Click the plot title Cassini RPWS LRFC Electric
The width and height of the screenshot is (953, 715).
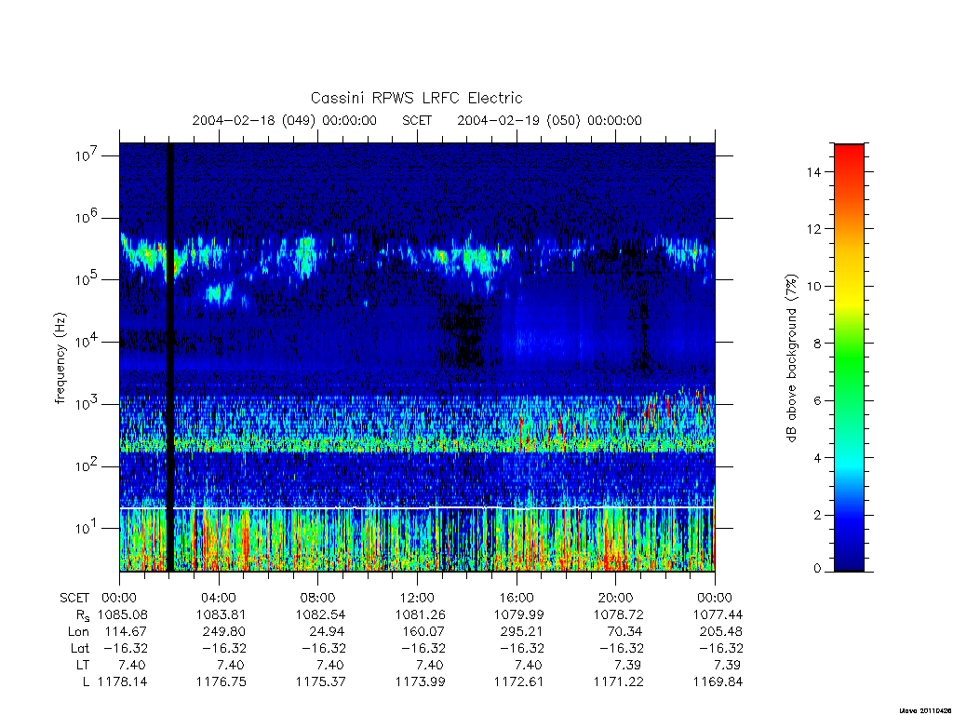tap(416, 98)
